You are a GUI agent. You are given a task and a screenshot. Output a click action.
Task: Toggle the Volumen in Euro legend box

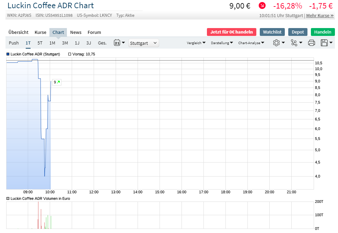pos(8,198)
